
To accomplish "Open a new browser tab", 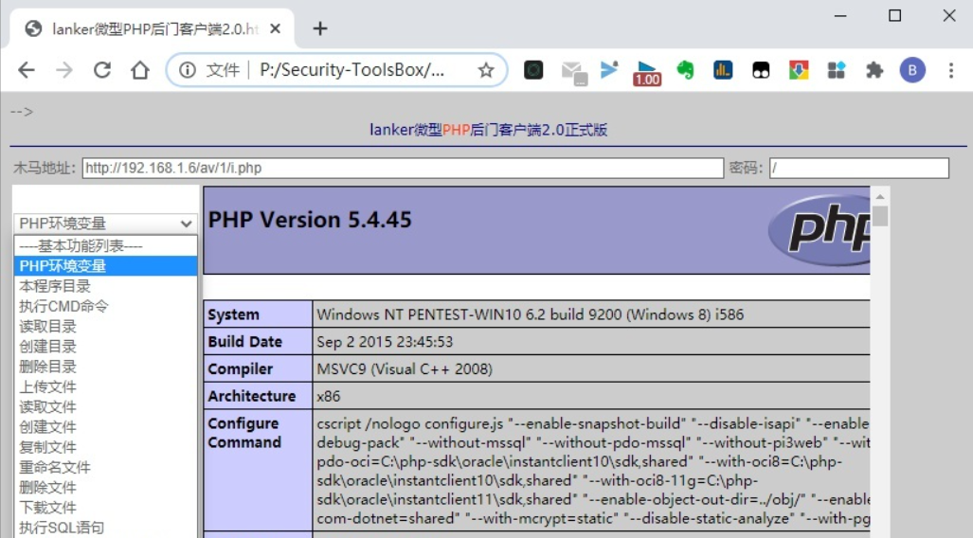I will [x=320, y=28].
